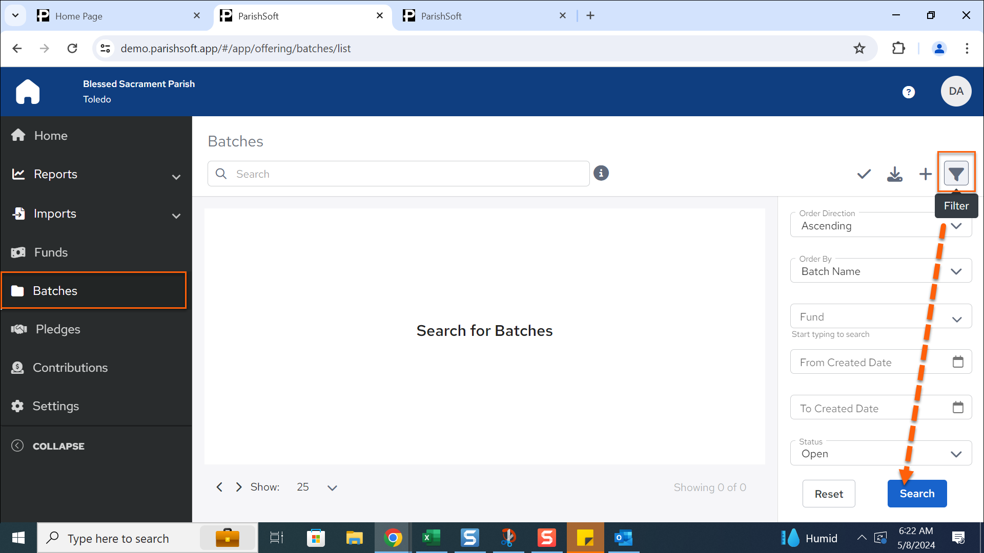Click in the Batches search field
This screenshot has width=984, height=553.
(x=399, y=174)
